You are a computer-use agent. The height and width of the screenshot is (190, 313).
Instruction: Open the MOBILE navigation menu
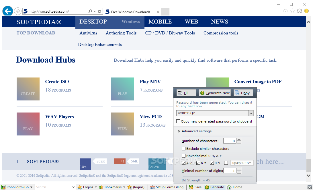[160, 22]
